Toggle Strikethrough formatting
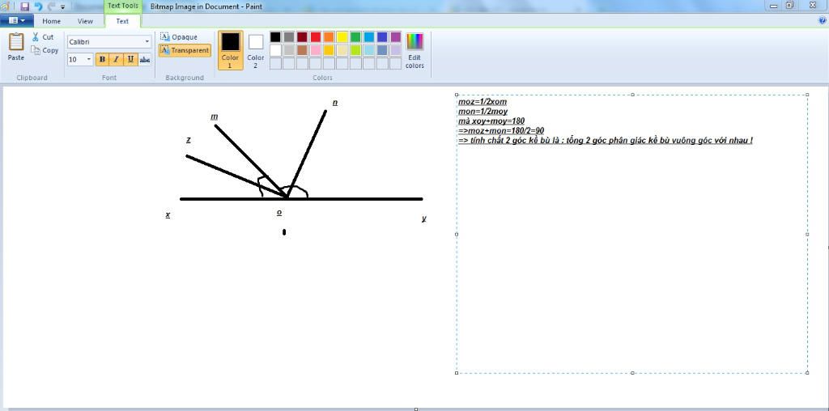829x411 pixels. [x=144, y=60]
